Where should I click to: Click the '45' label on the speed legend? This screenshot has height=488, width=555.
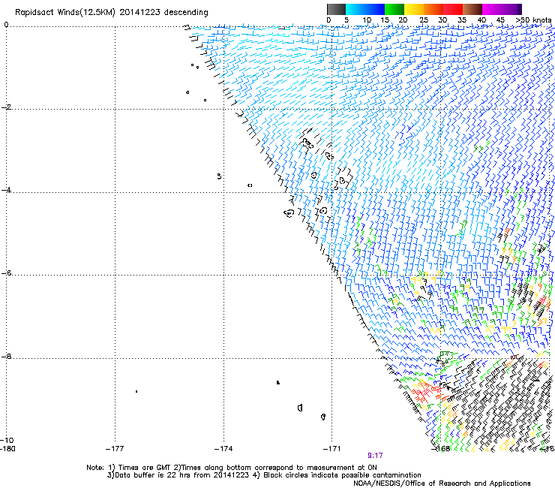point(500,20)
